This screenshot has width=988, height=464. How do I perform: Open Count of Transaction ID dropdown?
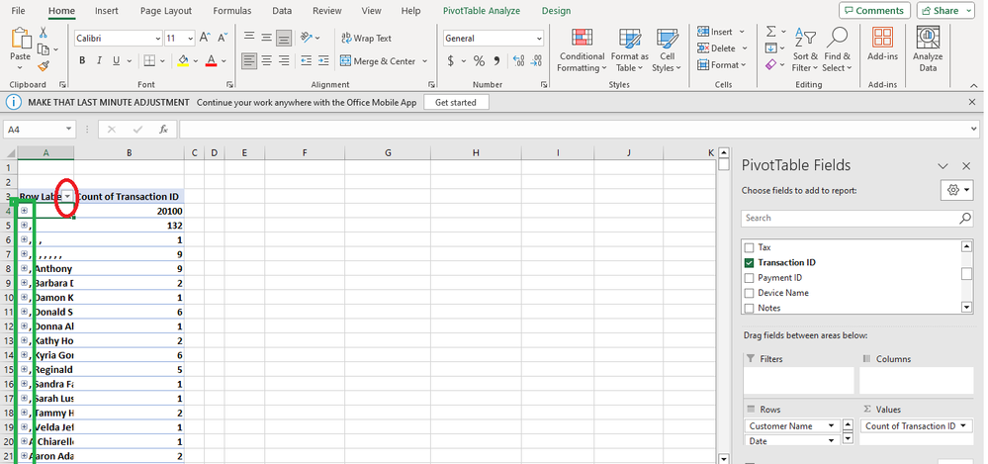point(963,426)
